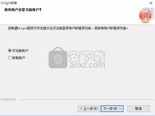Click the 所有用户 option label text

19,58
